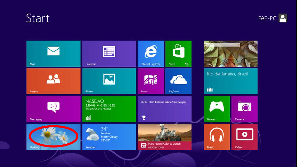Open the Video tile
The width and height of the screenshot is (297, 167).
pos(244,137)
